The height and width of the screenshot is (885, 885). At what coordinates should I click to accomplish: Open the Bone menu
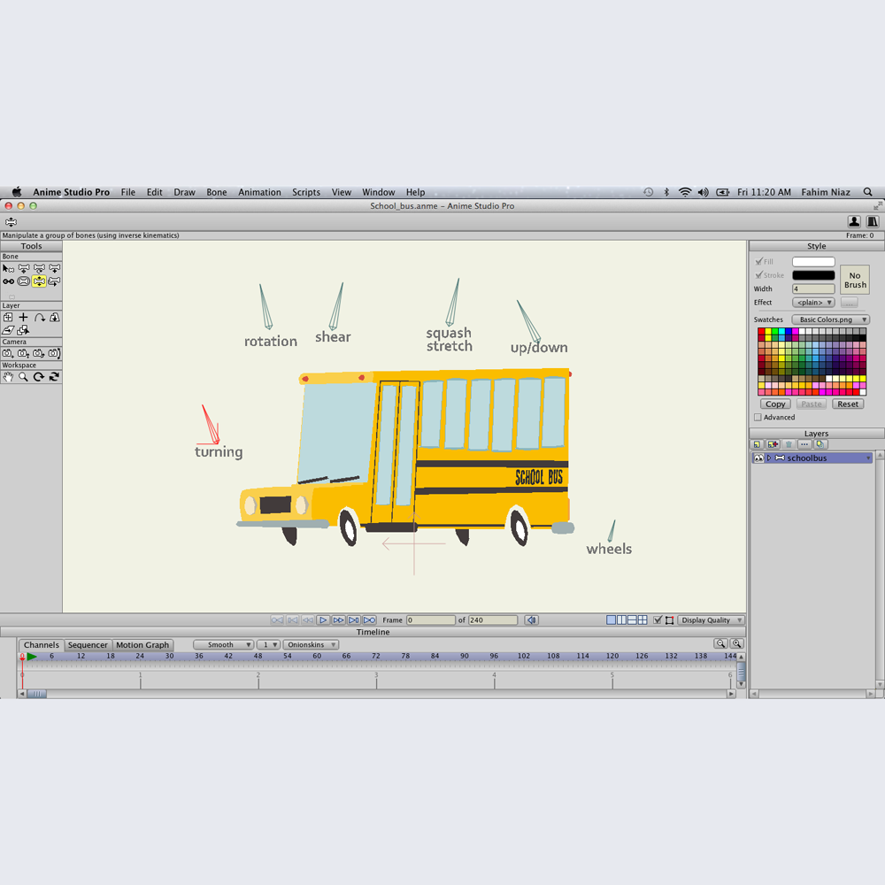(x=217, y=192)
